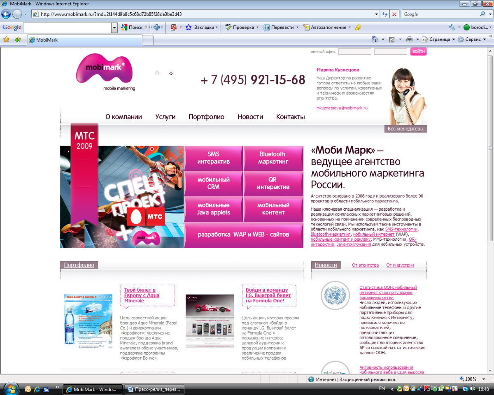Image resolution: width=494 pixels, height=395 pixels.
Task: Click the small house icon next to the mobimark logo
Action: click(157, 73)
